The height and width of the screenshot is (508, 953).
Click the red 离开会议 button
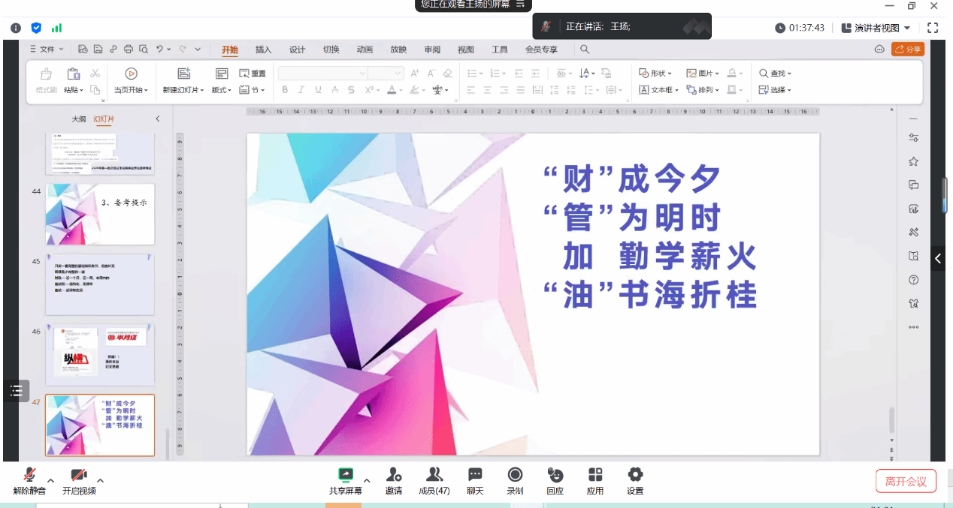tap(906, 481)
